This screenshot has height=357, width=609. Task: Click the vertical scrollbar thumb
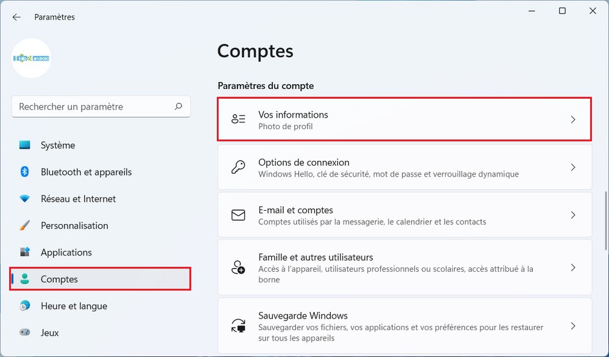pos(605,221)
